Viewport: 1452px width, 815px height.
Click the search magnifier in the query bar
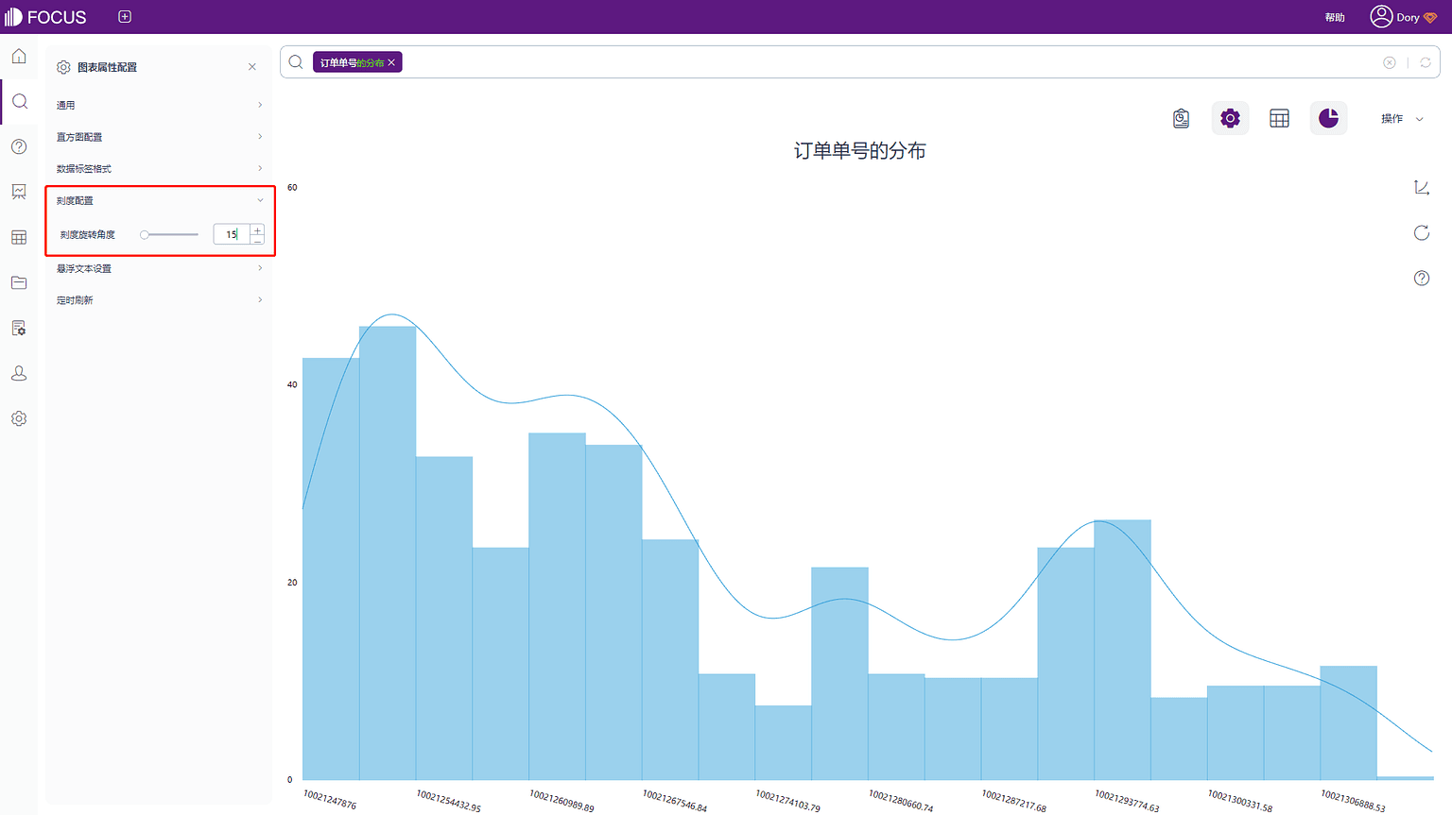[296, 62]
